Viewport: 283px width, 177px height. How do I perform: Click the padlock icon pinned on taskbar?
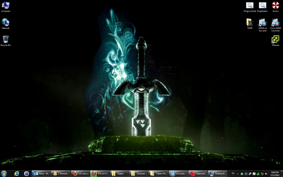(27, 173)
